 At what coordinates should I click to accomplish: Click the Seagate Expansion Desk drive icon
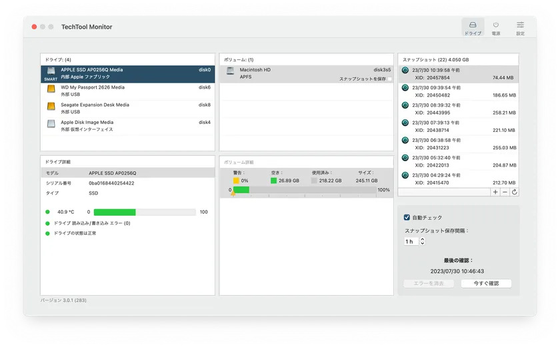pyautogui.click(x=51, y=107)
